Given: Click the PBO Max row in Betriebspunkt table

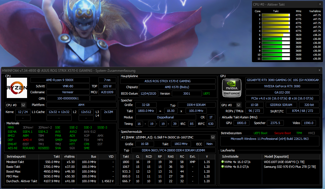Looking at the screenshot, I should 60,176.
